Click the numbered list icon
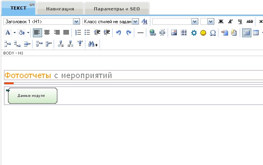 click(x=78, y=33)
